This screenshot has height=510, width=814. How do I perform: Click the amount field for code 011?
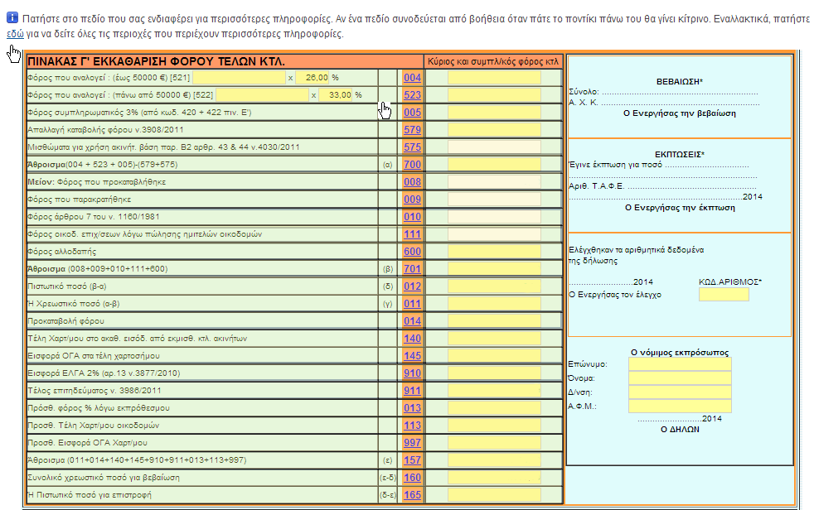pos(494,304)
